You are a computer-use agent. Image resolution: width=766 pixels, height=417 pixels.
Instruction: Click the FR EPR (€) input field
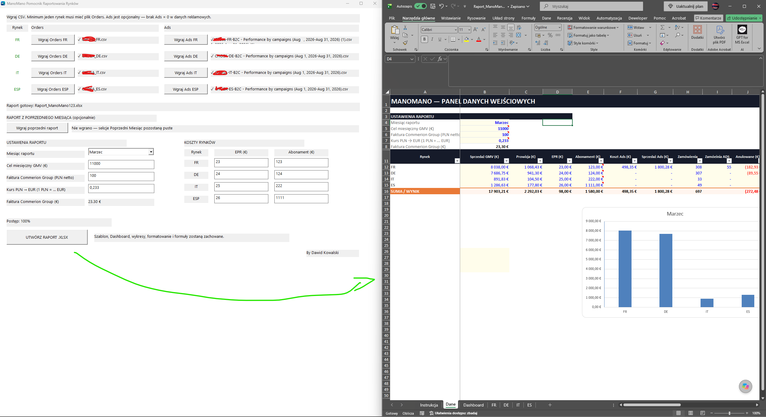[241, 162]
